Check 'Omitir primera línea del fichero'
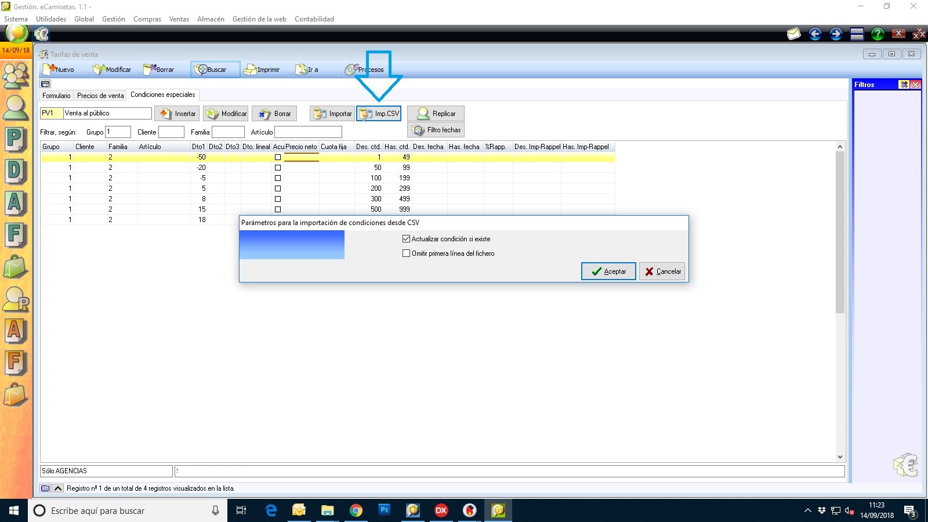The image size is (928, 522). coord(406,253)
